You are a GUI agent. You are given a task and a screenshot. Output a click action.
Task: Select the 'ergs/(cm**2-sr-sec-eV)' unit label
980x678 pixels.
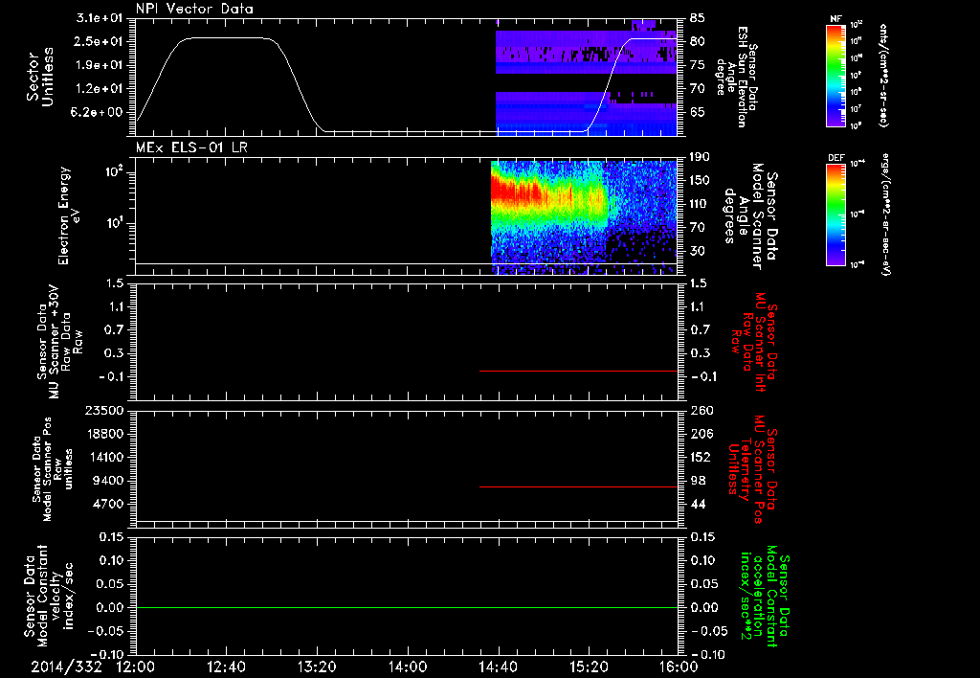[x=885, y=215]
